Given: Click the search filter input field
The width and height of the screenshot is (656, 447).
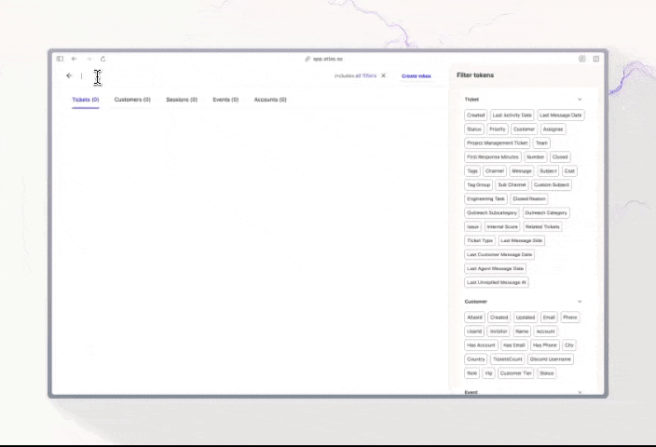Looking at the screenshot, I should (x=186, y=76).
